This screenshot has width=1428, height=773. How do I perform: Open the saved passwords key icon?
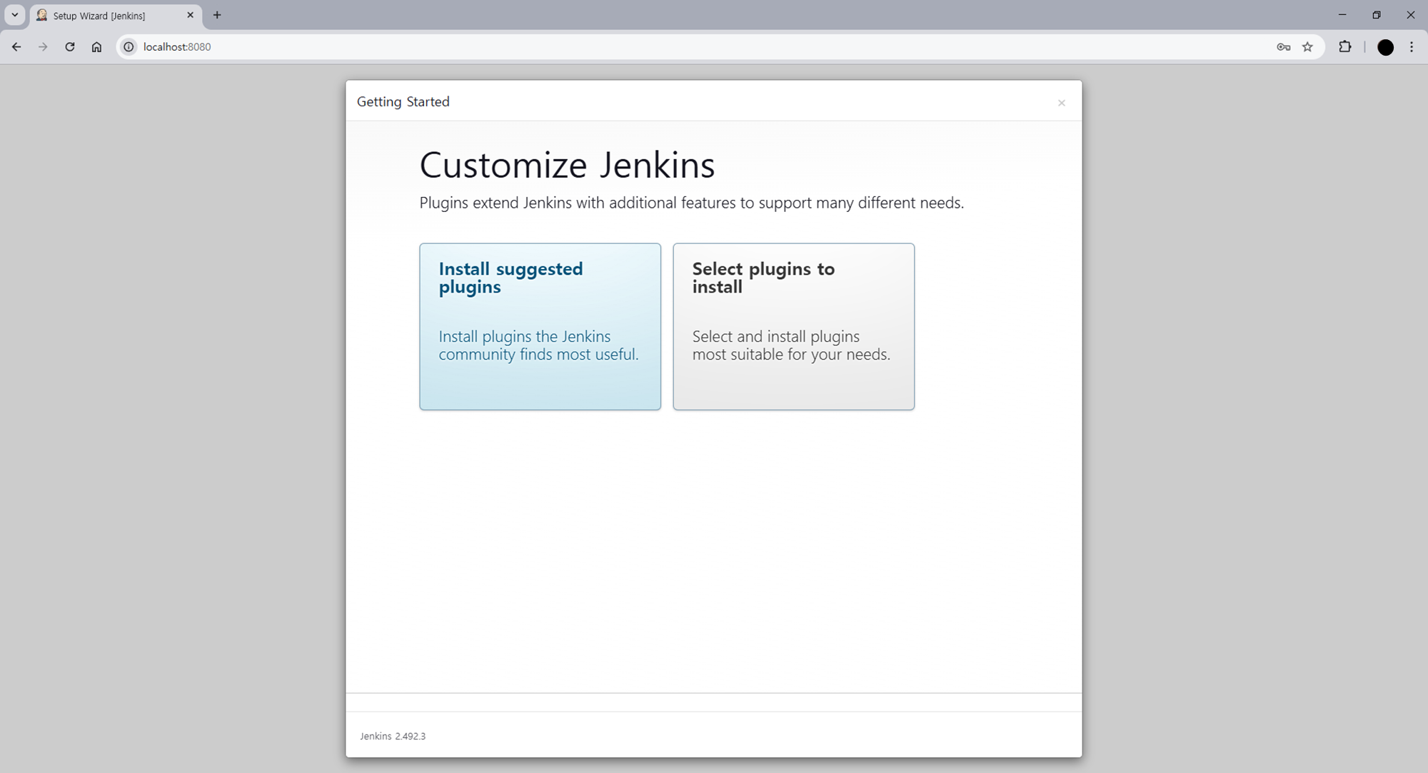(1283, 47)
